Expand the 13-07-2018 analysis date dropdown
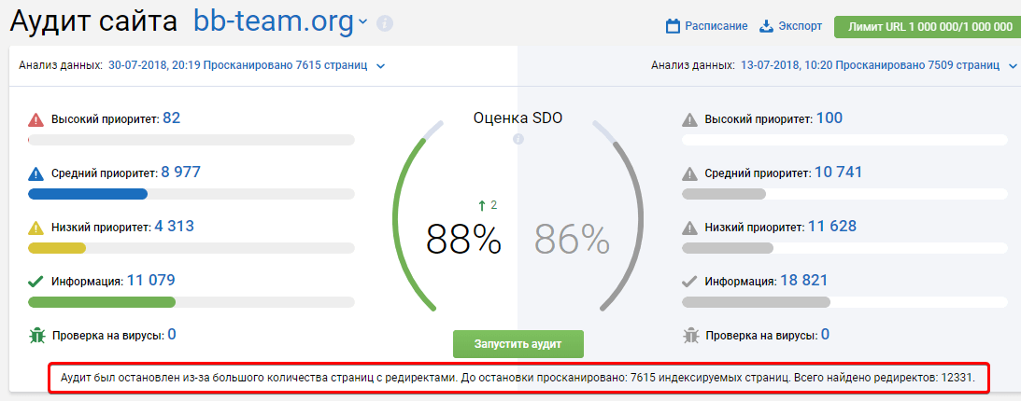Viewport: 1021px width, 401px height. (x=1013, y=65)
